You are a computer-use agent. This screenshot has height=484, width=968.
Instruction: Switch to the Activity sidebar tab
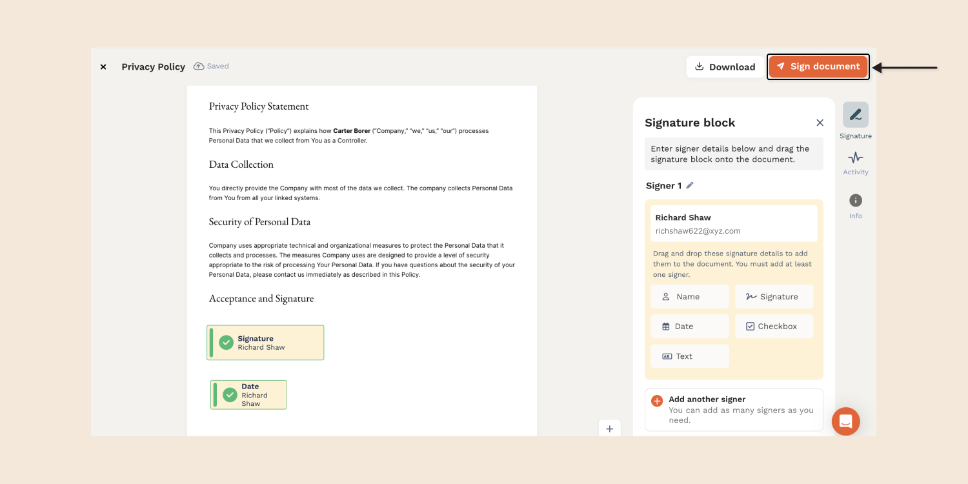pos(855,158)
